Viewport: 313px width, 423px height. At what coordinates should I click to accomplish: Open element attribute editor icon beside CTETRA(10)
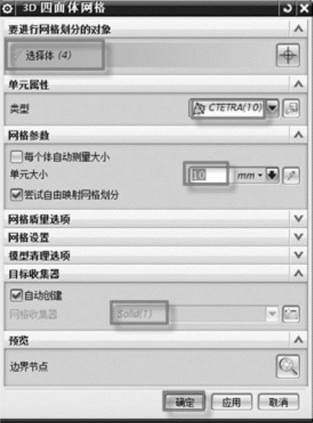tap(291, 108)
